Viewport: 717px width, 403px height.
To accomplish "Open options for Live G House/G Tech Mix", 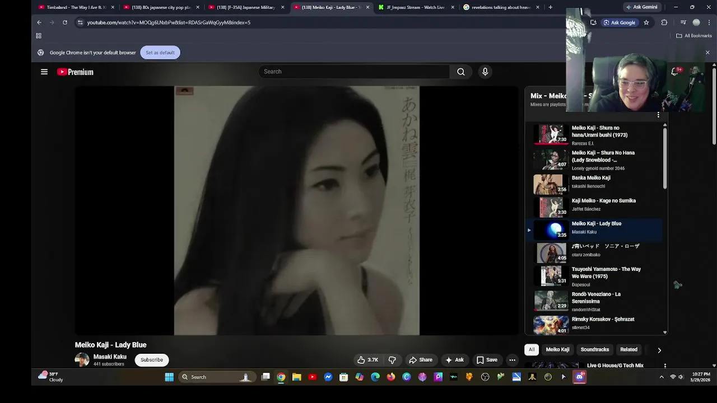I will click(665, 365).
